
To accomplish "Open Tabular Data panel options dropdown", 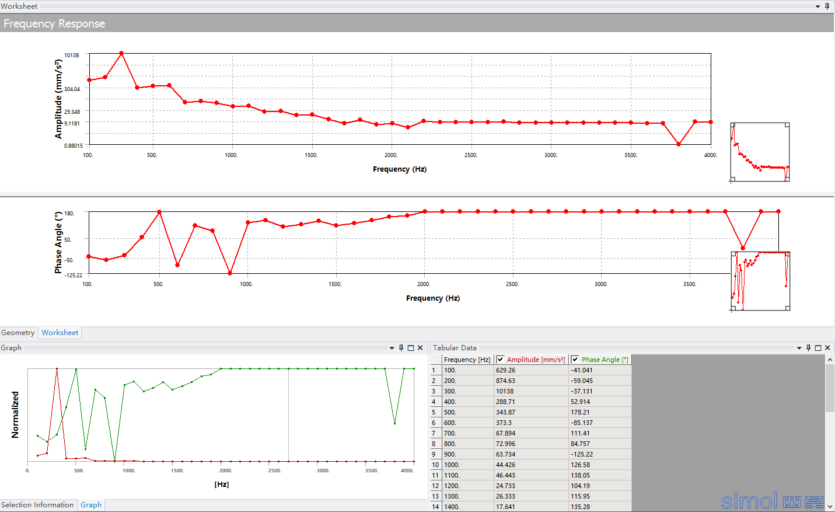I will click(x=799, y=348).
